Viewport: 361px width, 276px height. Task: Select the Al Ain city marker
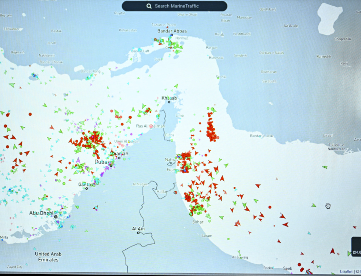[x=138, y=233]
